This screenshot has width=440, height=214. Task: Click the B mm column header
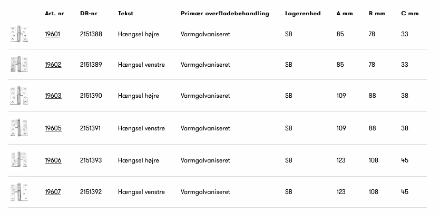click(377, 13)
